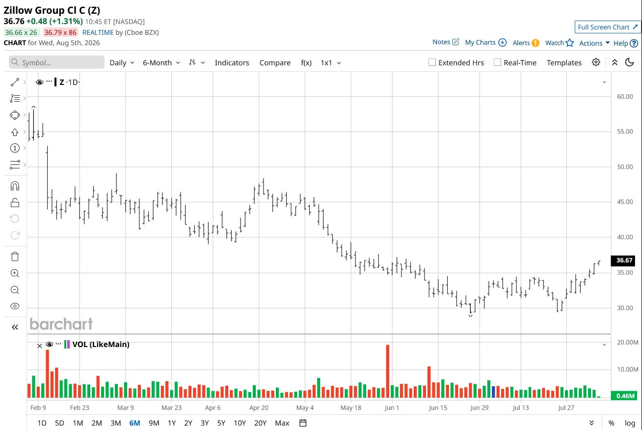Open the Daily frequency dropdown

click(122, 62)
